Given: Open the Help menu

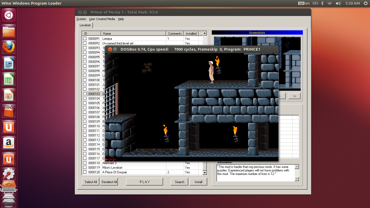Looking at the screenshot, I should pos(121,19).
